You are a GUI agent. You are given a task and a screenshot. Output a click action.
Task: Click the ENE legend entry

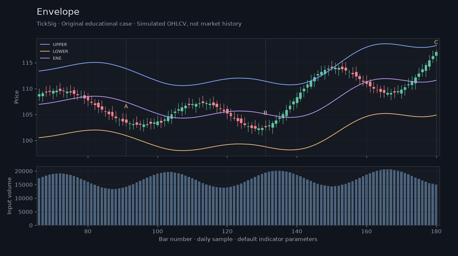(x=51, y=58)
